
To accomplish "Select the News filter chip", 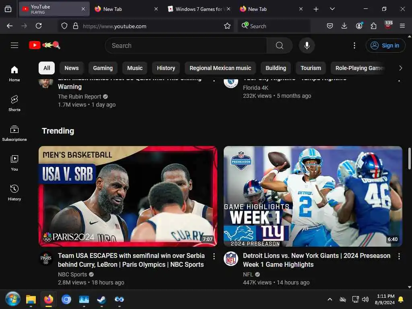I will point(72,68).
